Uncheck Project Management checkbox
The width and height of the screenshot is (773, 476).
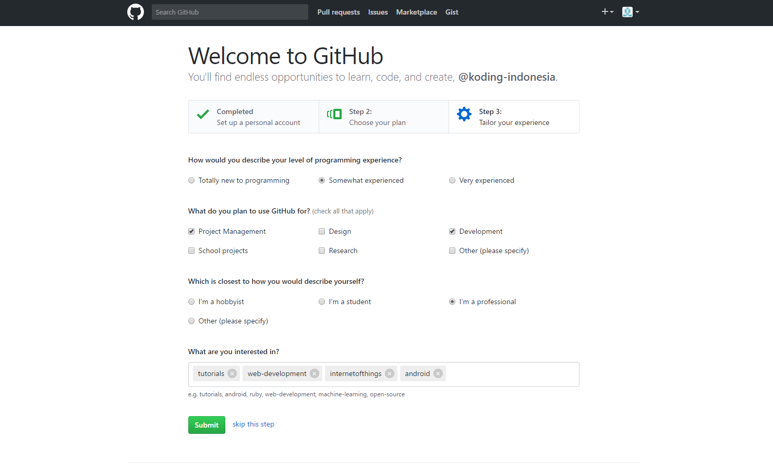pyautogui.click(x=191, y=231)
